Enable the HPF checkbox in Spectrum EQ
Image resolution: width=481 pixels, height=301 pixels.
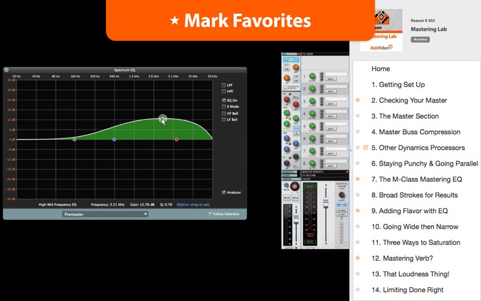pos(224,92)
